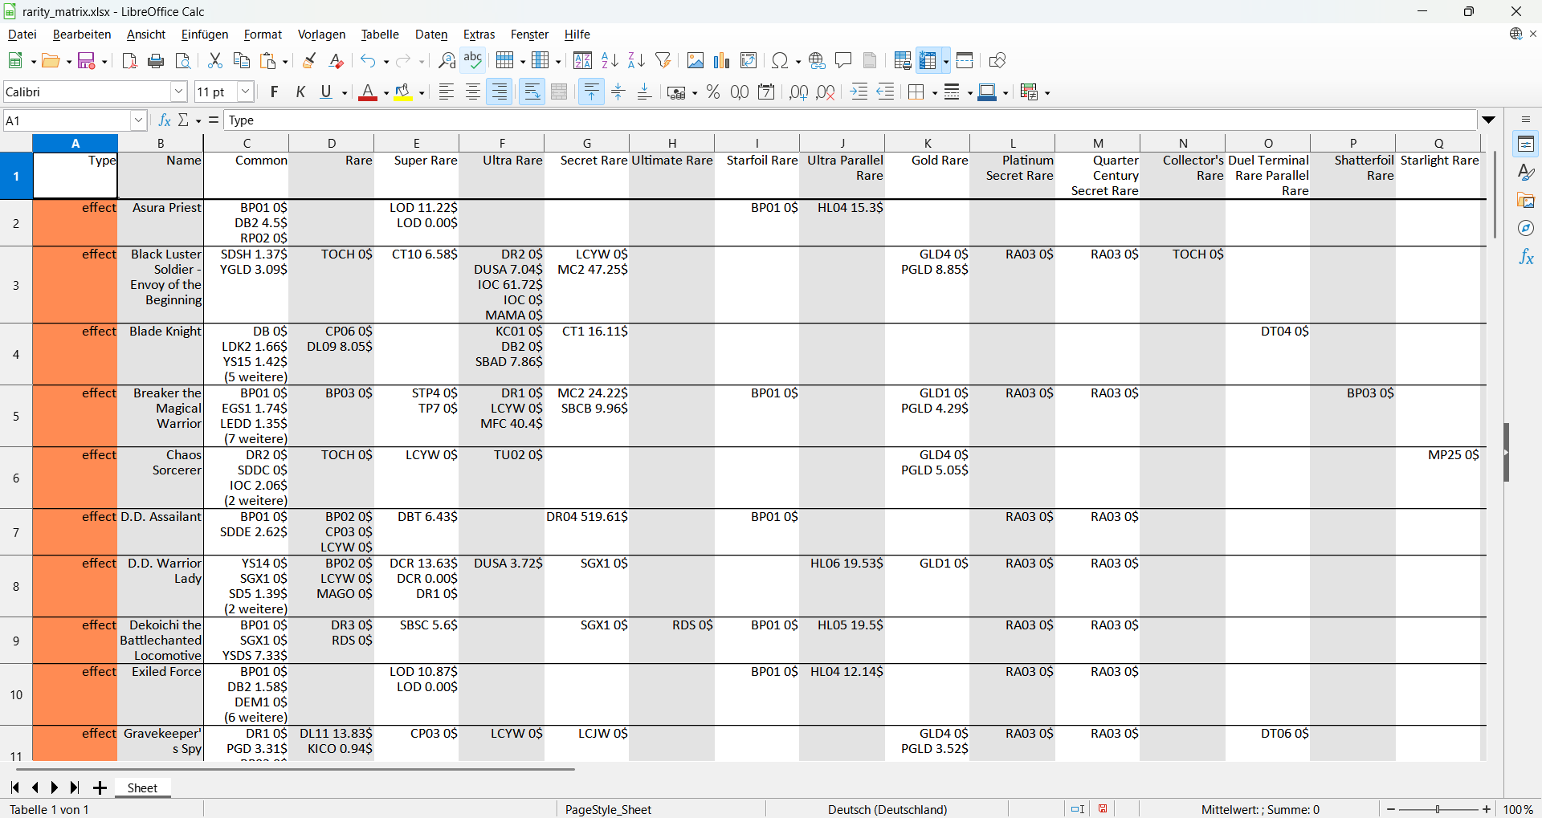The height and width of the screenshot is (818, 1542).
Task: Toggle italic formatting (K)
Action: coord(300,92)
